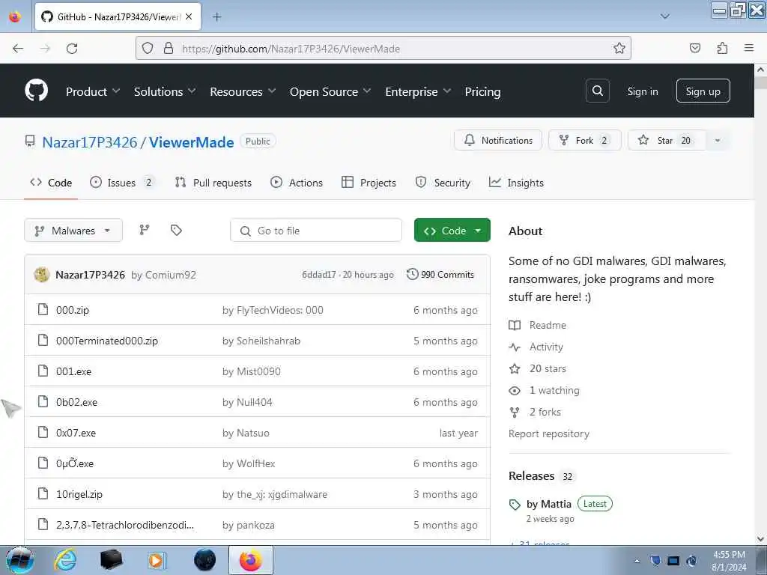Star the repository with Star button
Screen dimensions: 767x575
(x=667, y=140)
